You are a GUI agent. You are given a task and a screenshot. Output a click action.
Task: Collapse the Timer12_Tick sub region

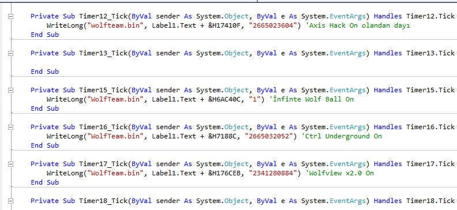[x=10, y=16]
